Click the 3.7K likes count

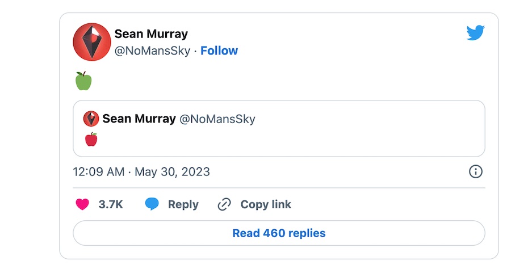(x=111, y=204)
